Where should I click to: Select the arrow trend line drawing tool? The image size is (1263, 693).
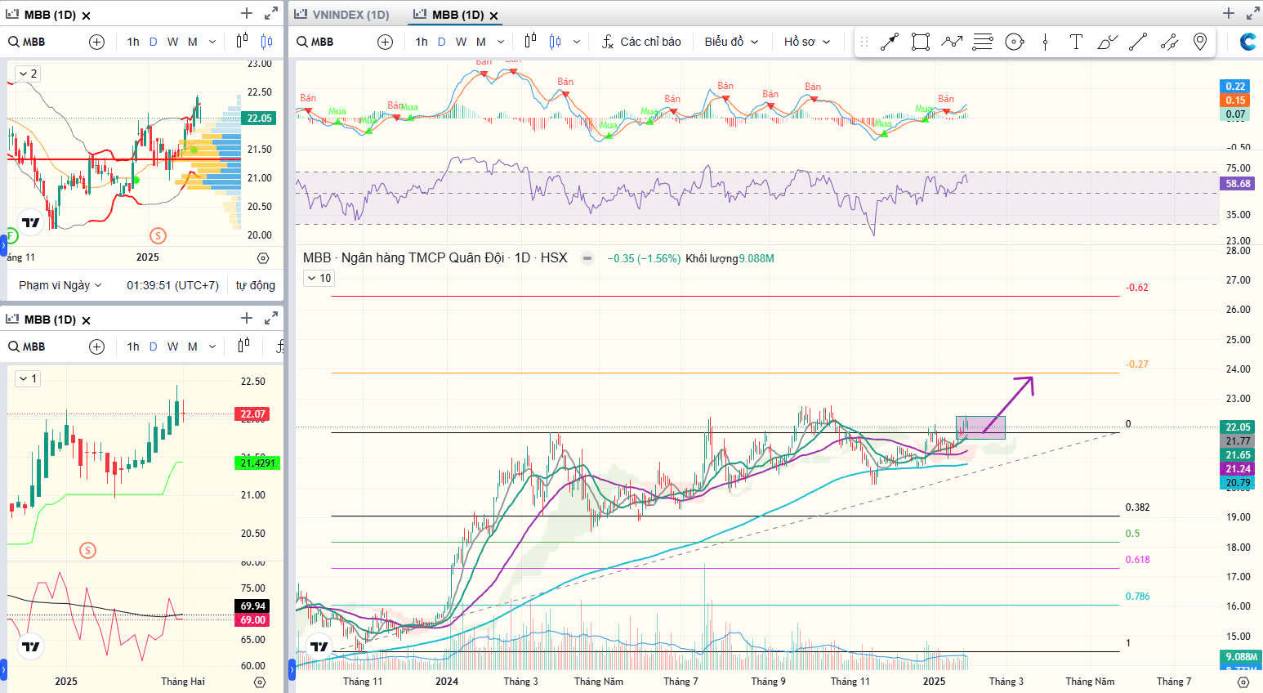(x=890, y=42)
